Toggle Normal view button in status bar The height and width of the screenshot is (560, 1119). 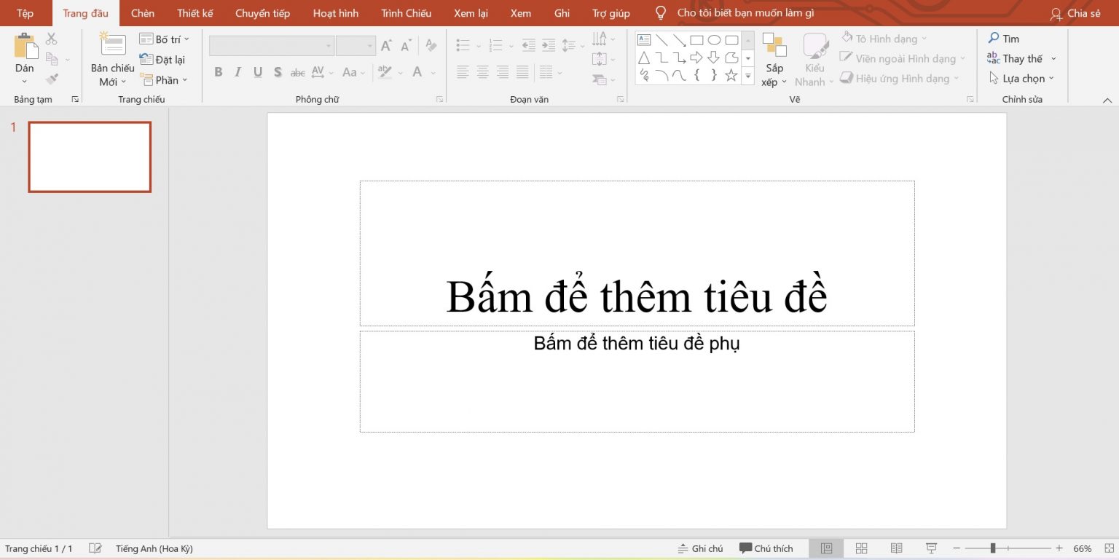[826, 548]
